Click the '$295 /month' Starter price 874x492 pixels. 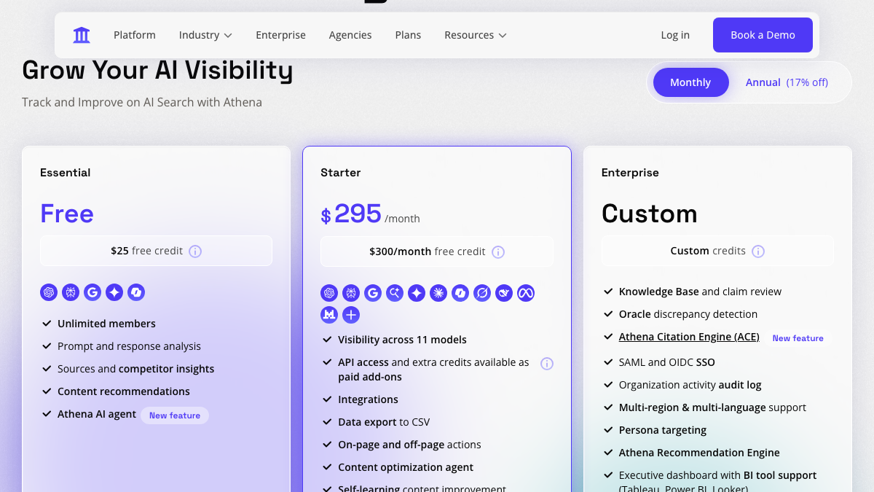click(370, 214)
